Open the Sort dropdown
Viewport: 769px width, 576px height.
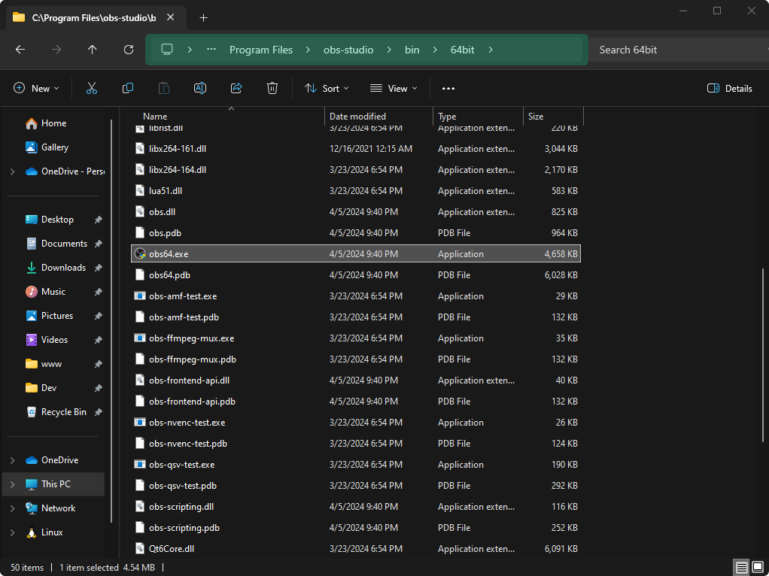click(x=327, y=88)
